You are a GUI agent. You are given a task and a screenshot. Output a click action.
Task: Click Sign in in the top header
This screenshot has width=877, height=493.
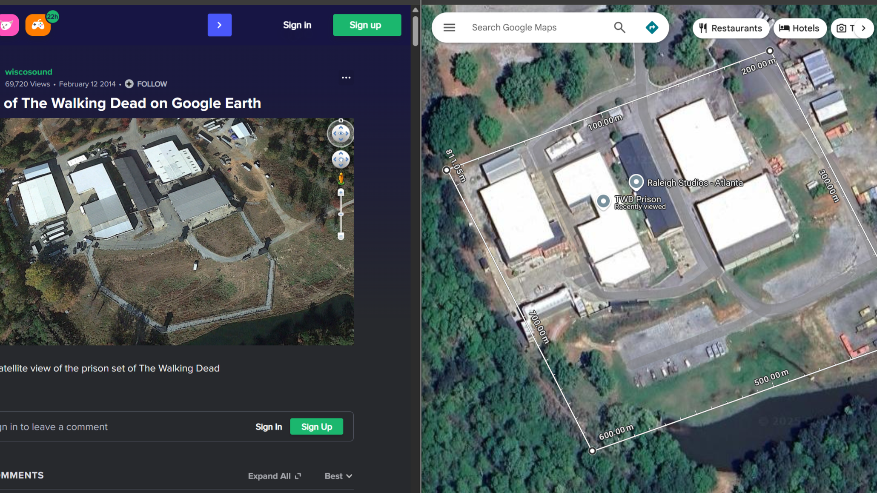coord(297,25)
